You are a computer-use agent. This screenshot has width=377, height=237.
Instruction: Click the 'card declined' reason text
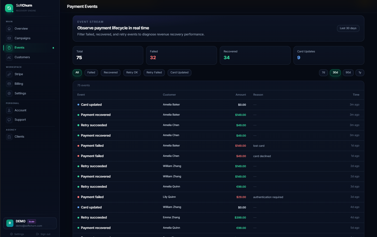[262, 156]
